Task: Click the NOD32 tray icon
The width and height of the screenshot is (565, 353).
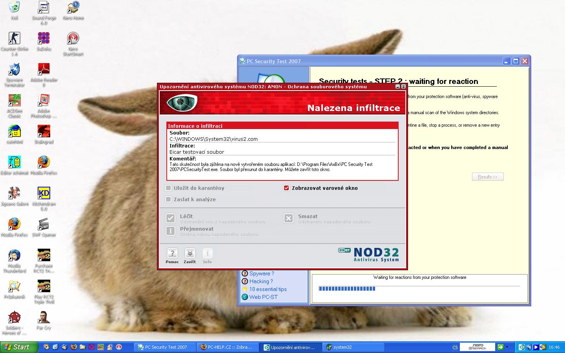Action: click(521, 347)
